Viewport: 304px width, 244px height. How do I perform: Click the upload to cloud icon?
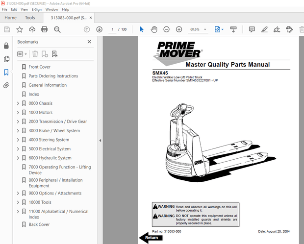coord(32,29)
